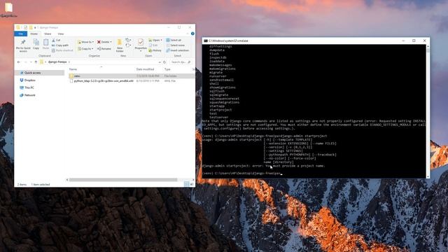Click 'runserver' in the cmd command list
Viewport: 448px width, 252px height.
pyautogui.click(x=218, y=76)
